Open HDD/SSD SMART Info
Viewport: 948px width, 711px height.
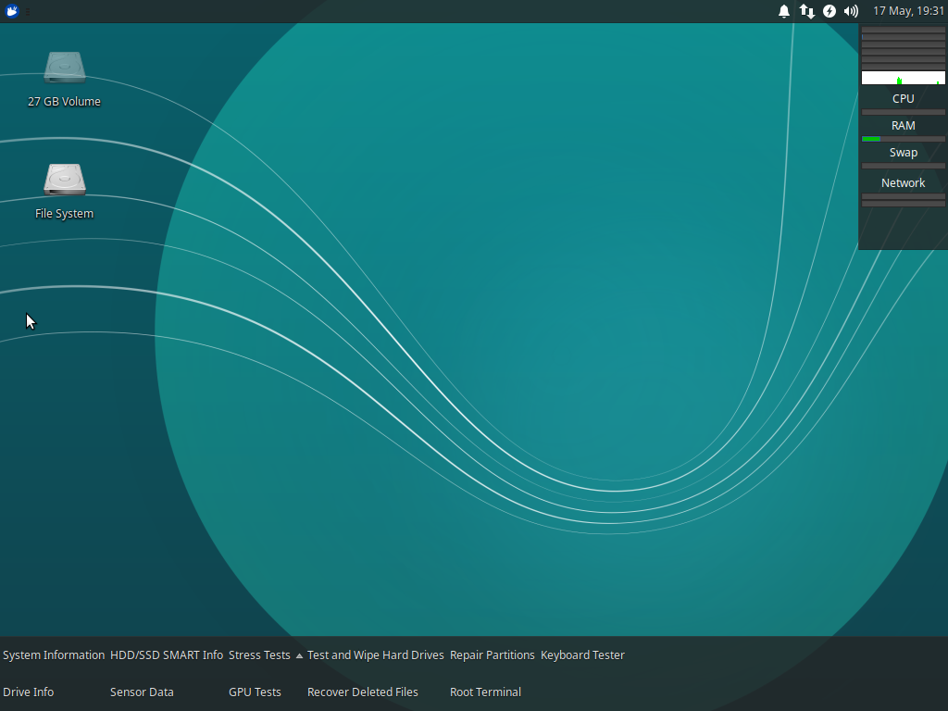(x=167, y=655)
